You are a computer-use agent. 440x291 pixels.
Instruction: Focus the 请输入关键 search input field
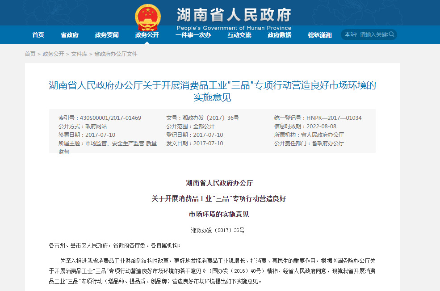pos(373,34)
